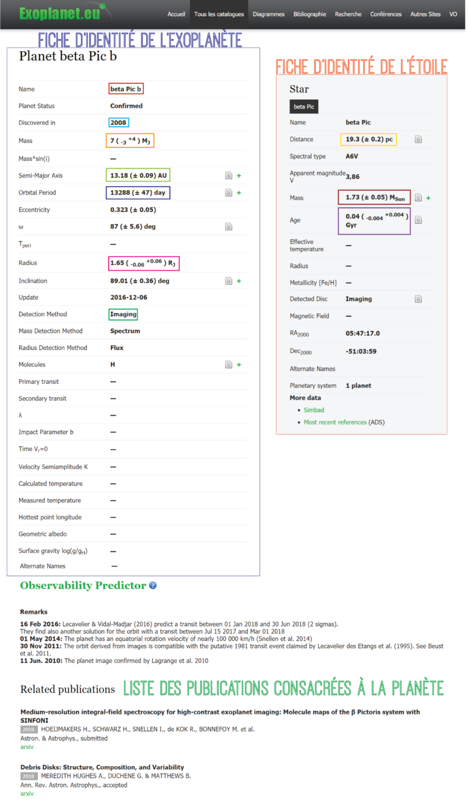Click the Exoplanet.eu logo
The width and height of the screenshot is (468, 807).
point(60,13)
